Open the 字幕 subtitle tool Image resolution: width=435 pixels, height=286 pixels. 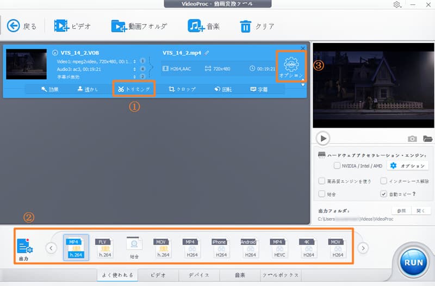pyautogui.click(x=259, y=89)
